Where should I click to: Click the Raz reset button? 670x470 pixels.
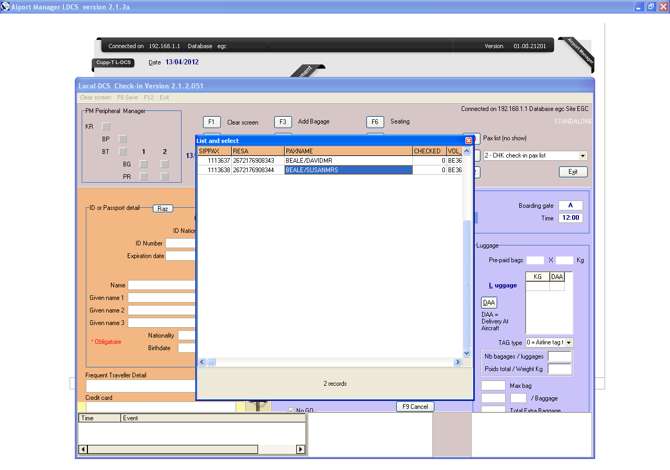[163, 208]
